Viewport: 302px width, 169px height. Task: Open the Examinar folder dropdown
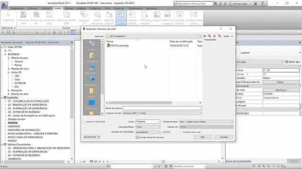(154, 36)
